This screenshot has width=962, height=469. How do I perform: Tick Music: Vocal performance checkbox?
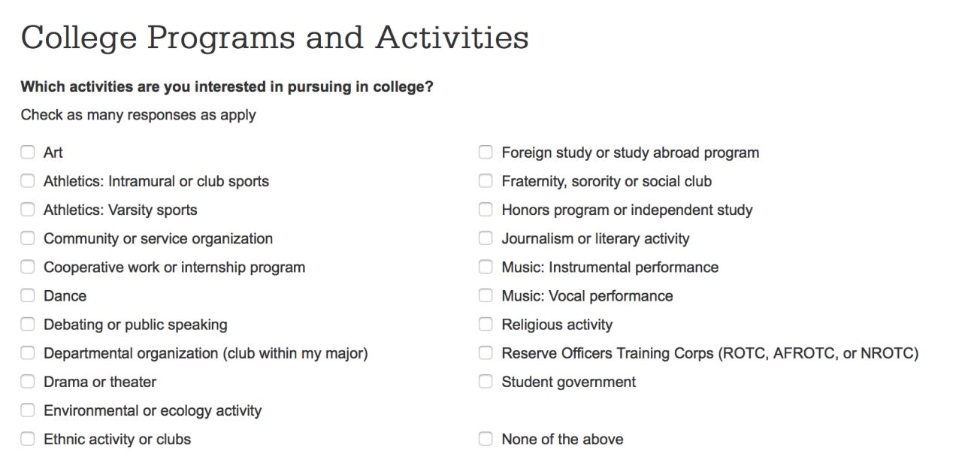[486, 295]
